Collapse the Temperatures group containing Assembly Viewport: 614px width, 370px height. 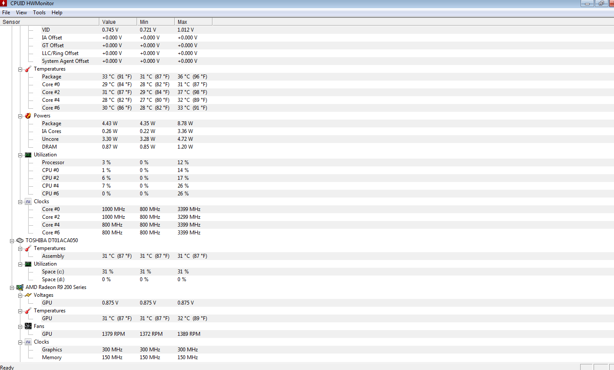20,249
